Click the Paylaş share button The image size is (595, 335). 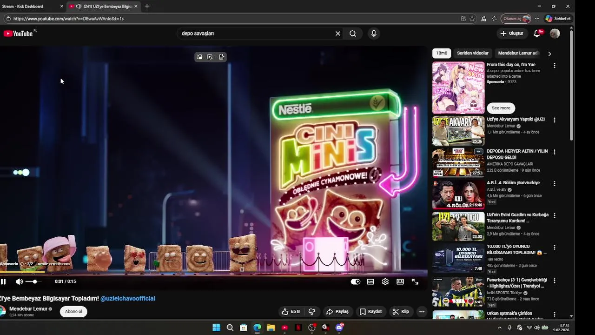(337, 312)
